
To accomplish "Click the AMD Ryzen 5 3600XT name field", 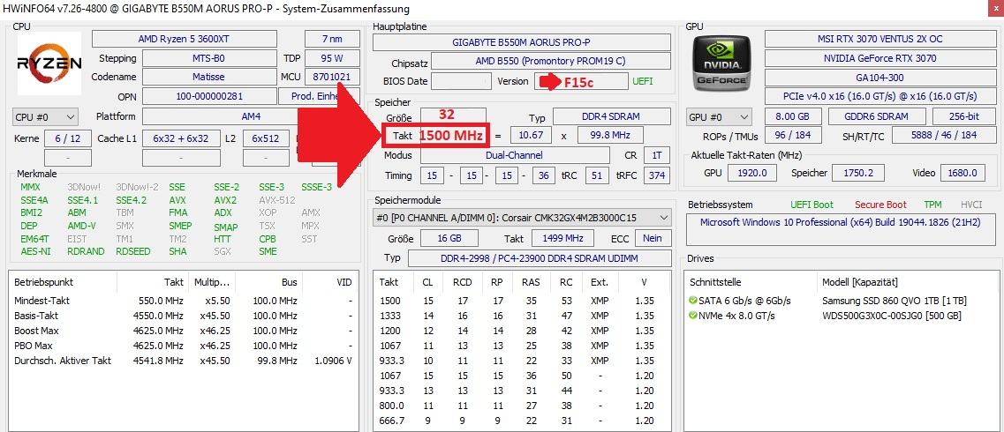I will 185,39.
